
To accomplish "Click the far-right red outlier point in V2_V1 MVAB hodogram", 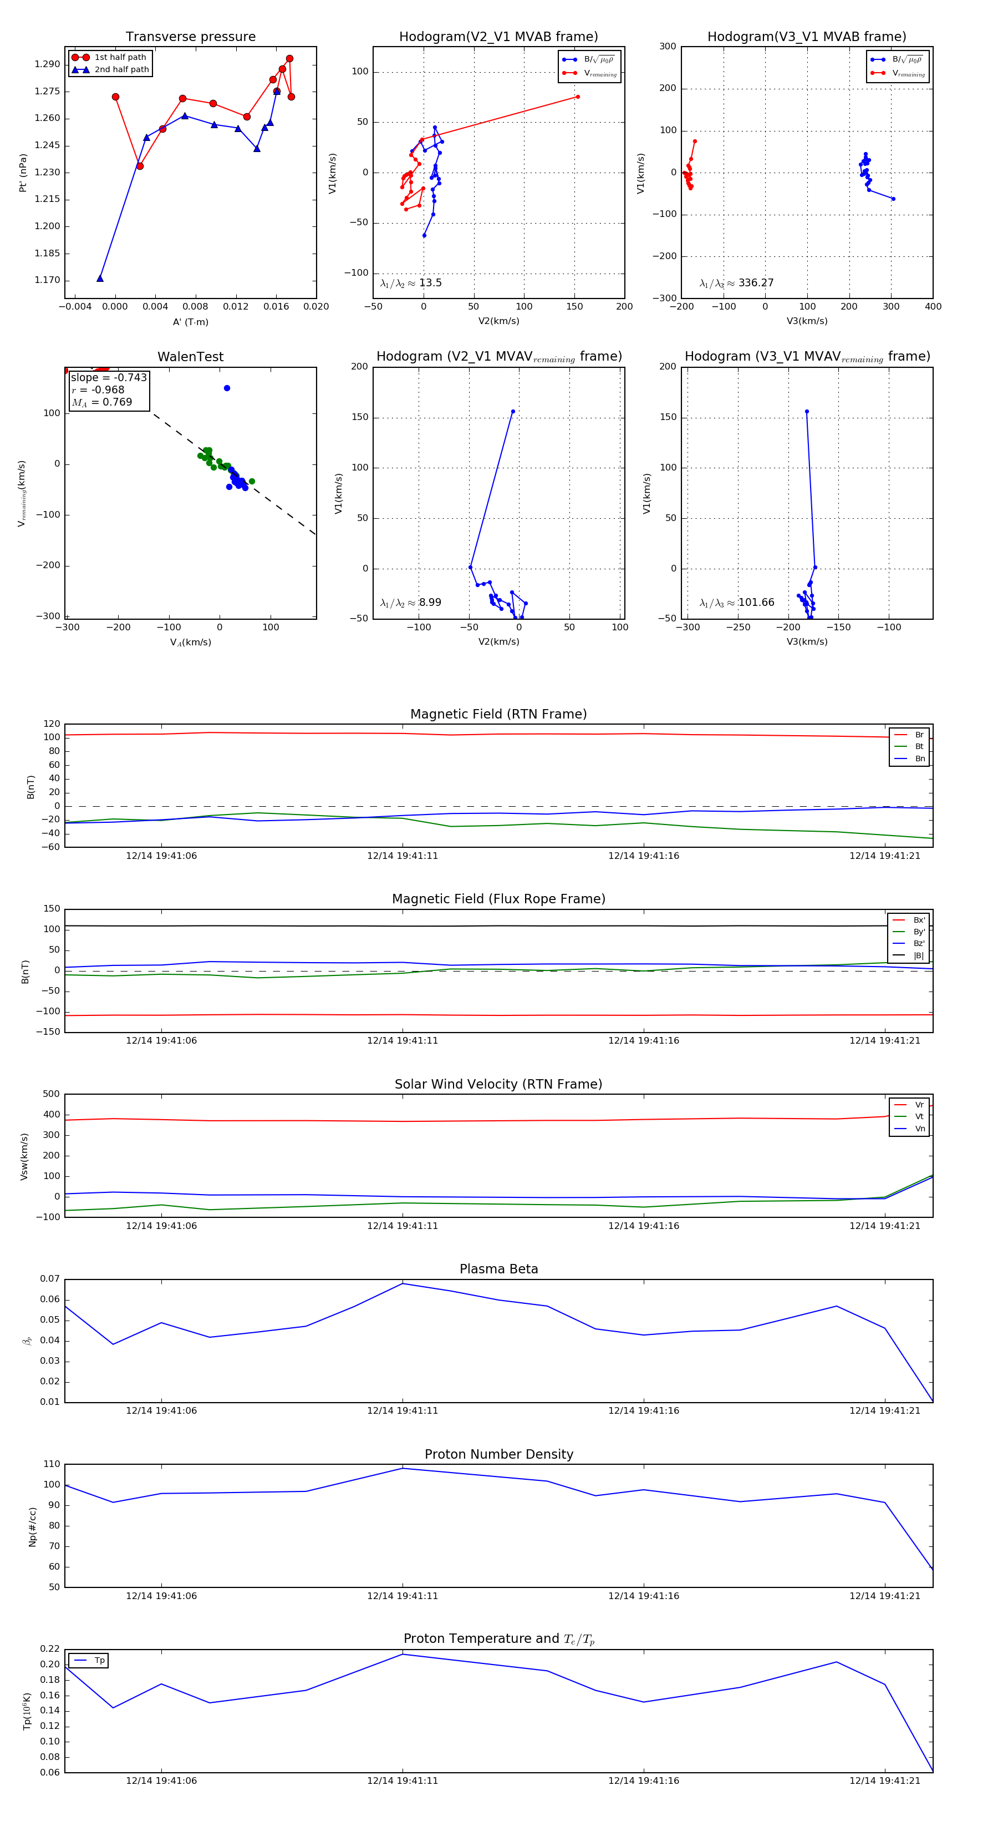I will click(x=578, y=97).
